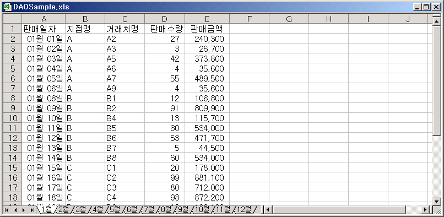Viewport: 444px width, 217px height.
Task: Select the cell with 26,700
Action: (207, 48)
